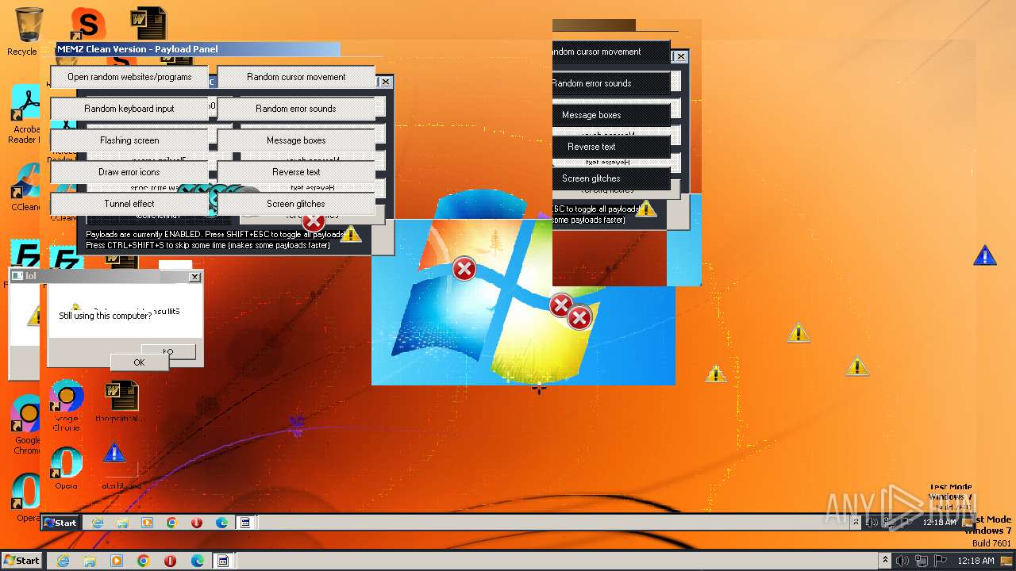Open the network icon in the bottom-most tray
The height and width of the screenshot is (571, 1016).
pos(922,561)
